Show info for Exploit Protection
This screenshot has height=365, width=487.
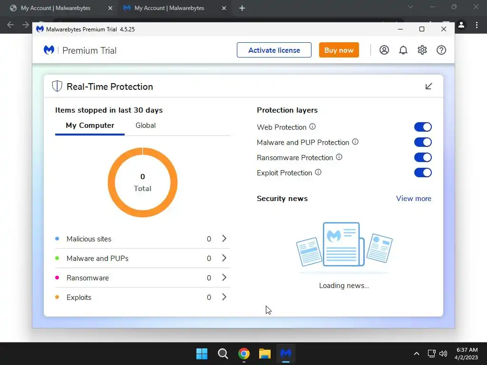coord(318,172)
